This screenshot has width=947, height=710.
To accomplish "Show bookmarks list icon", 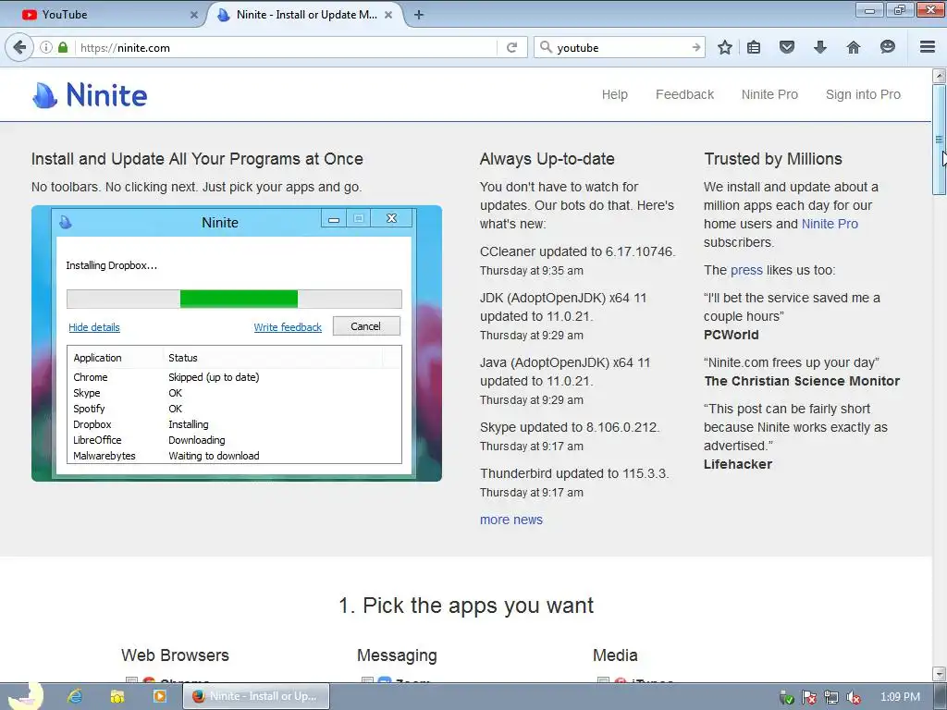I will pyautogui.click(x=754, y=47).
